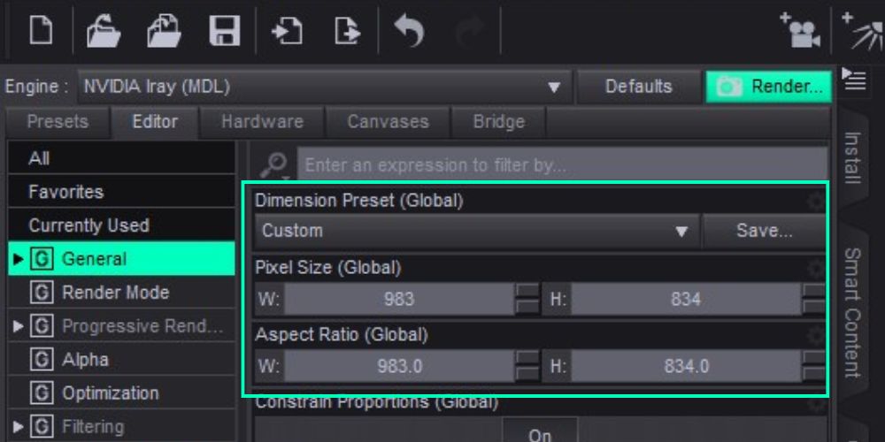This screenshot has height=442, width=885.
Task: Toggle Constrain Proportions On button
Action: coord(540,434)
